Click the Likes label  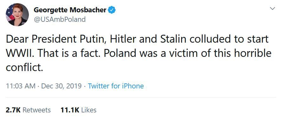point(89,110)
